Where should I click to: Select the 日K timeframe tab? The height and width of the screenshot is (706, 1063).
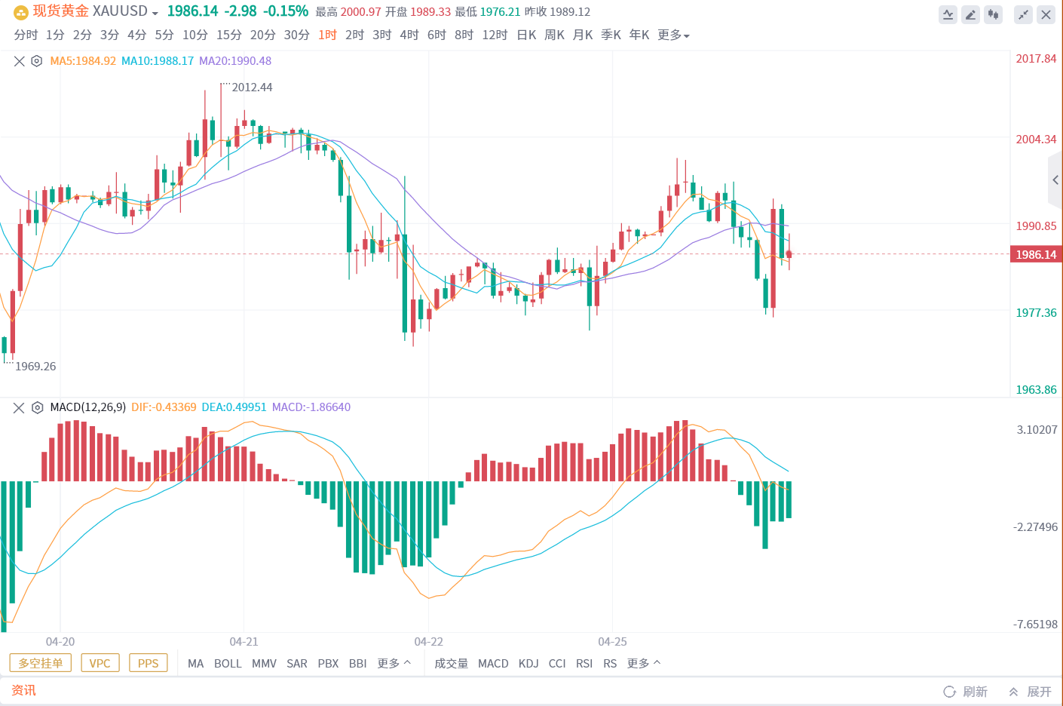click(x=526, y=35)
